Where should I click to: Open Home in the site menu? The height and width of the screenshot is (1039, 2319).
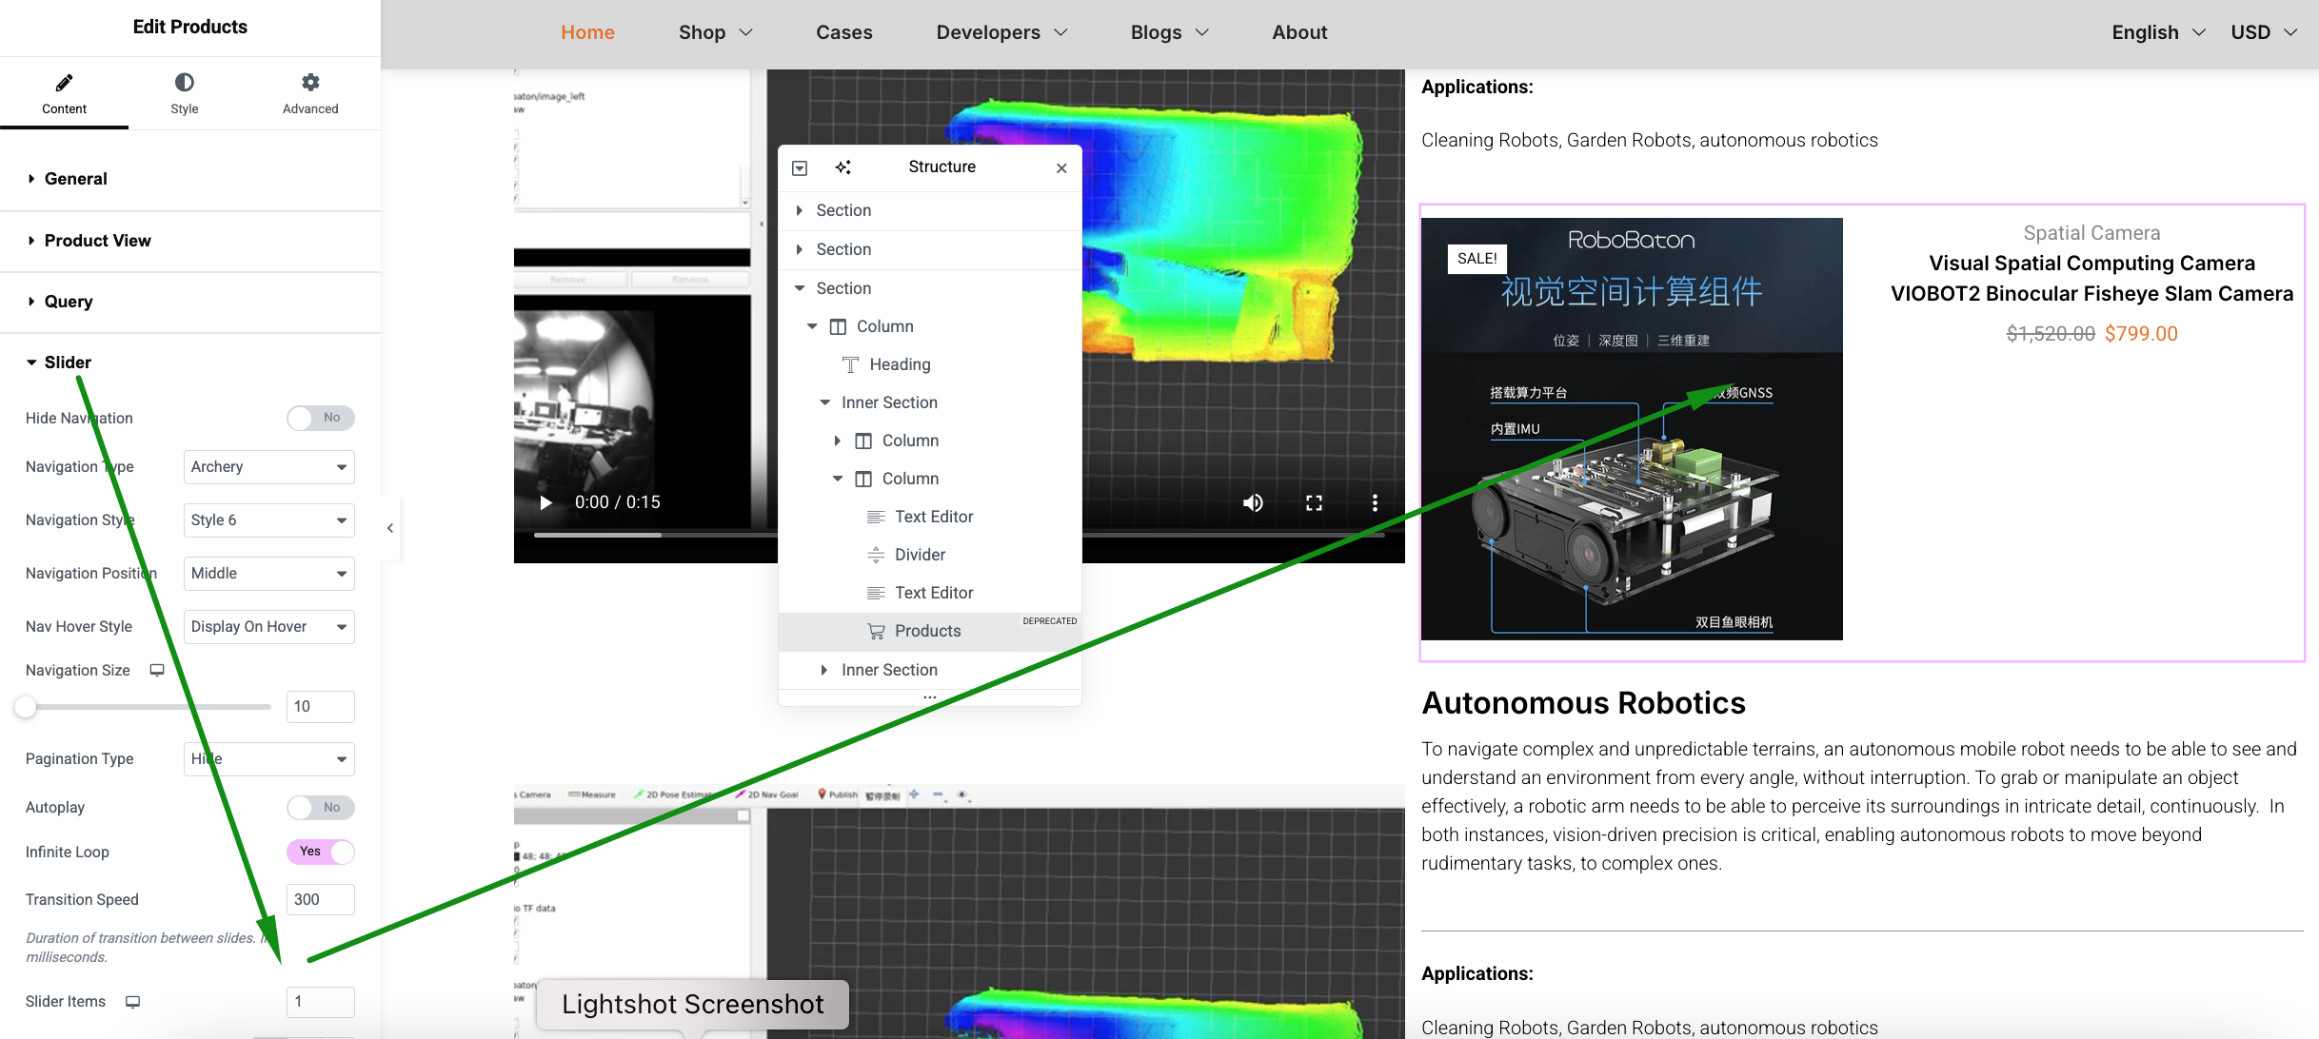pos(587,32)
